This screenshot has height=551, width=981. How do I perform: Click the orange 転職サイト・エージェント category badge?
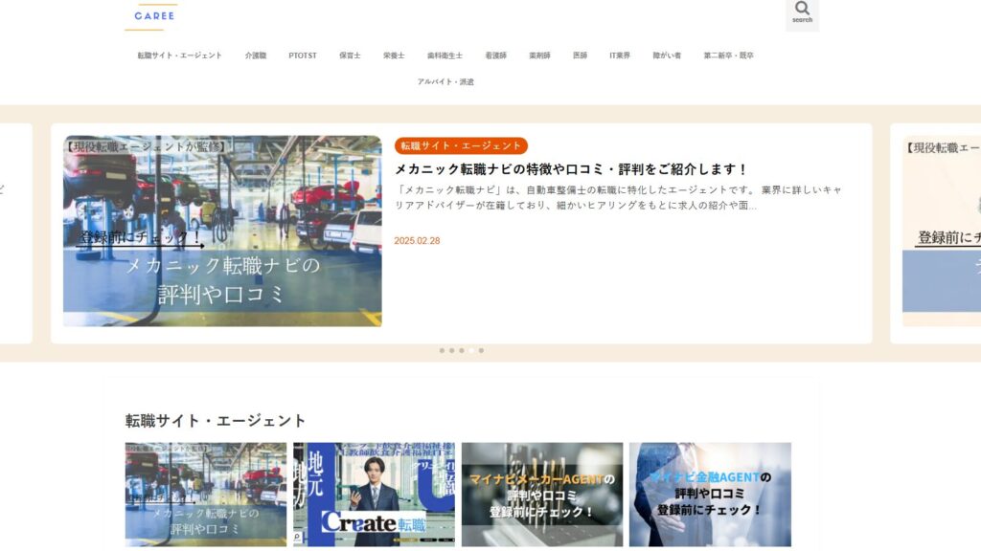(x=461, y=145)
